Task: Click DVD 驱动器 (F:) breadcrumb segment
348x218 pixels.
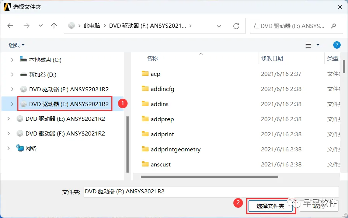Action: pos(147,26)
